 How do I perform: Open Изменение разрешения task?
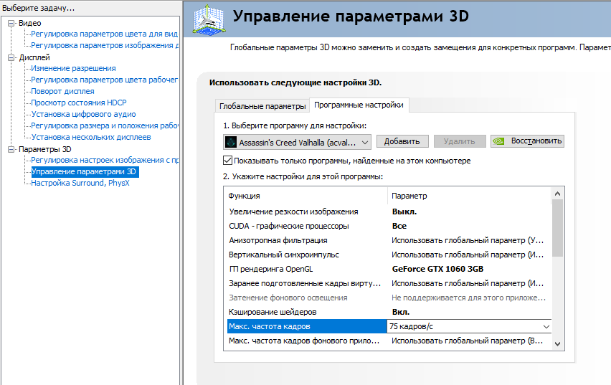click(x=73, y=68)
